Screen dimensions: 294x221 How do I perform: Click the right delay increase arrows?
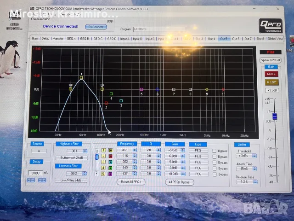pos(42,180)
